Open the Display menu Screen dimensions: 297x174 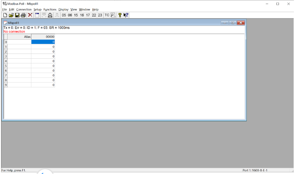(64, 10)
